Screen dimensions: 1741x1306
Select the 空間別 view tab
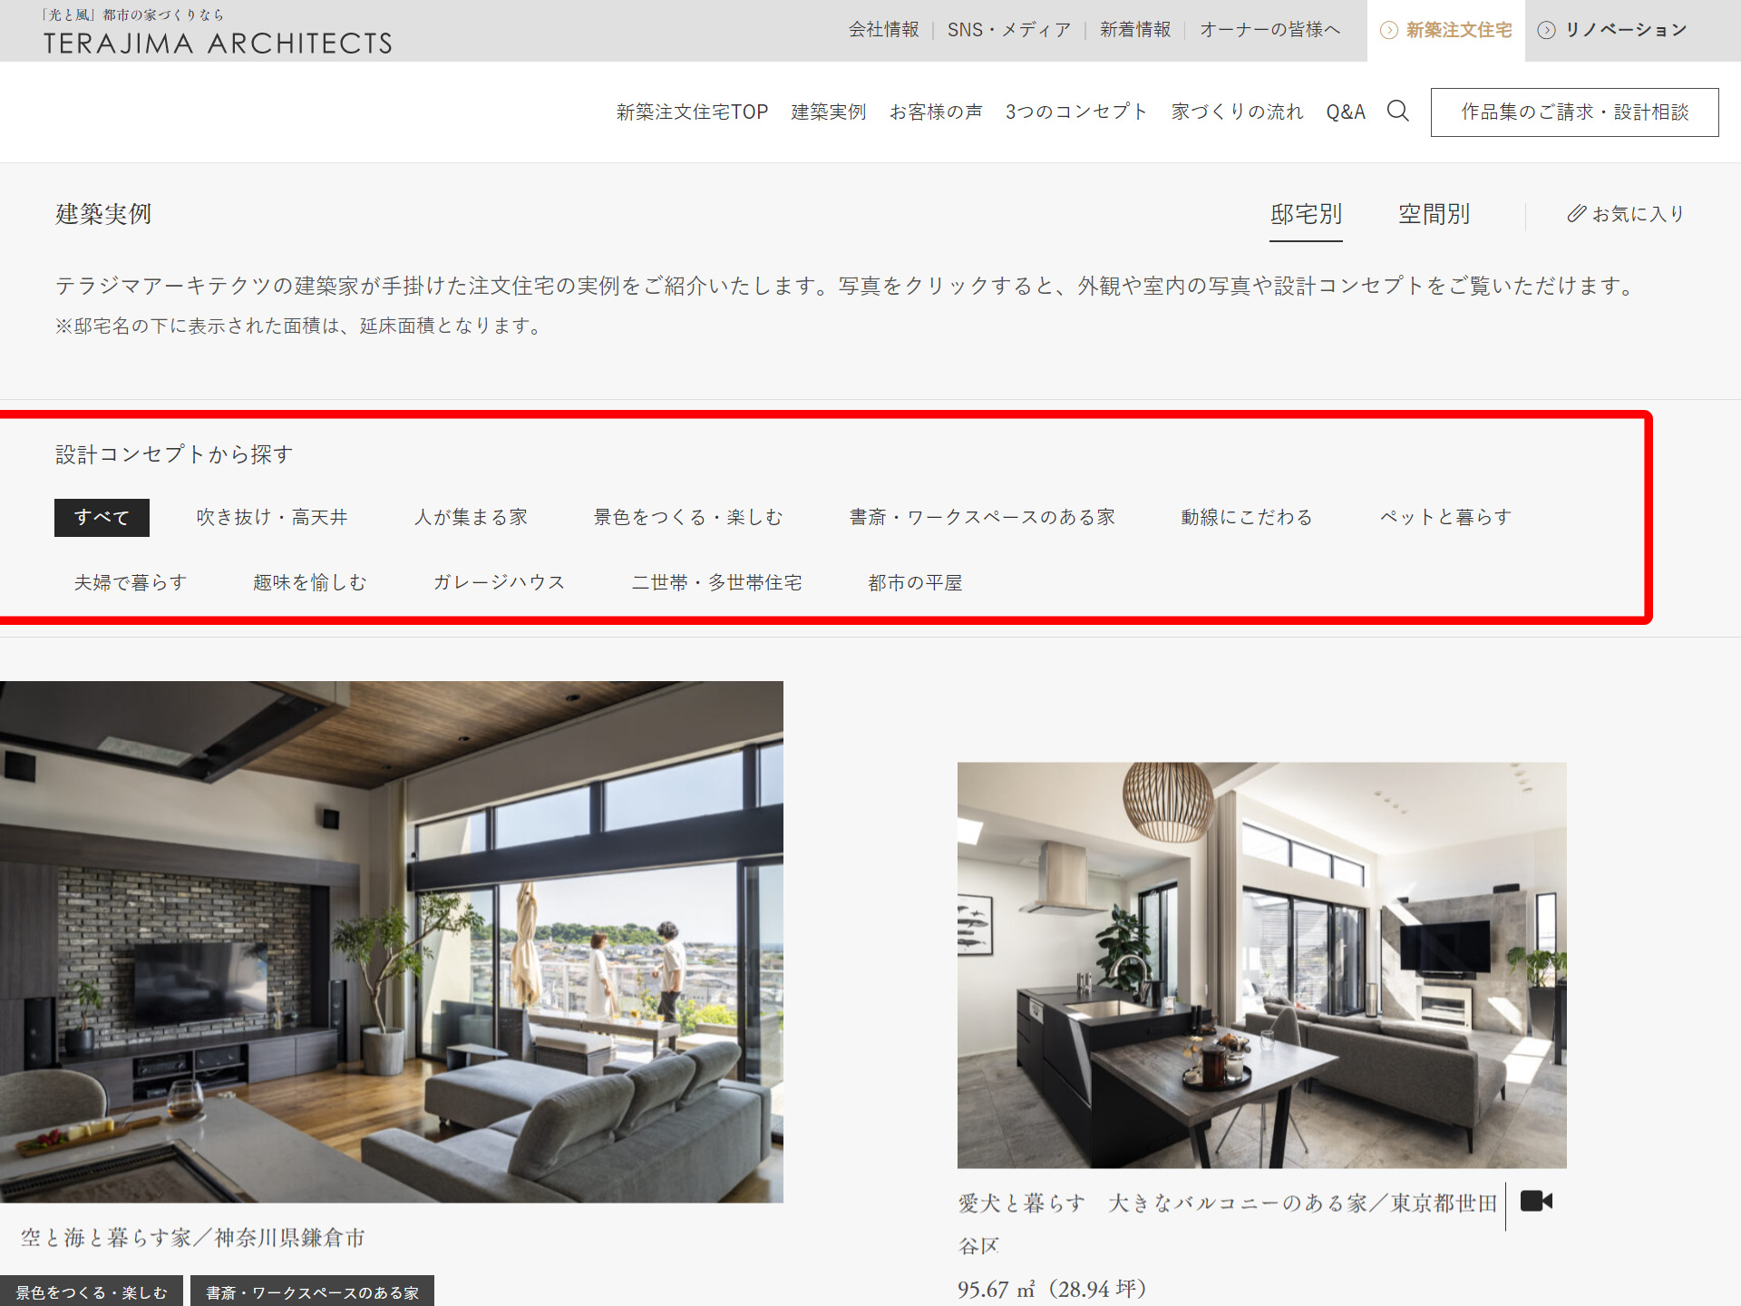pyautogui.click(x=1434, y=215)
